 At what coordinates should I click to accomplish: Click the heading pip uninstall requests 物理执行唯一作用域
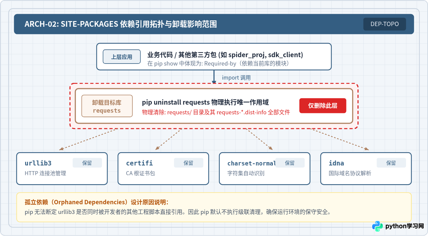(x=205, y=102)
